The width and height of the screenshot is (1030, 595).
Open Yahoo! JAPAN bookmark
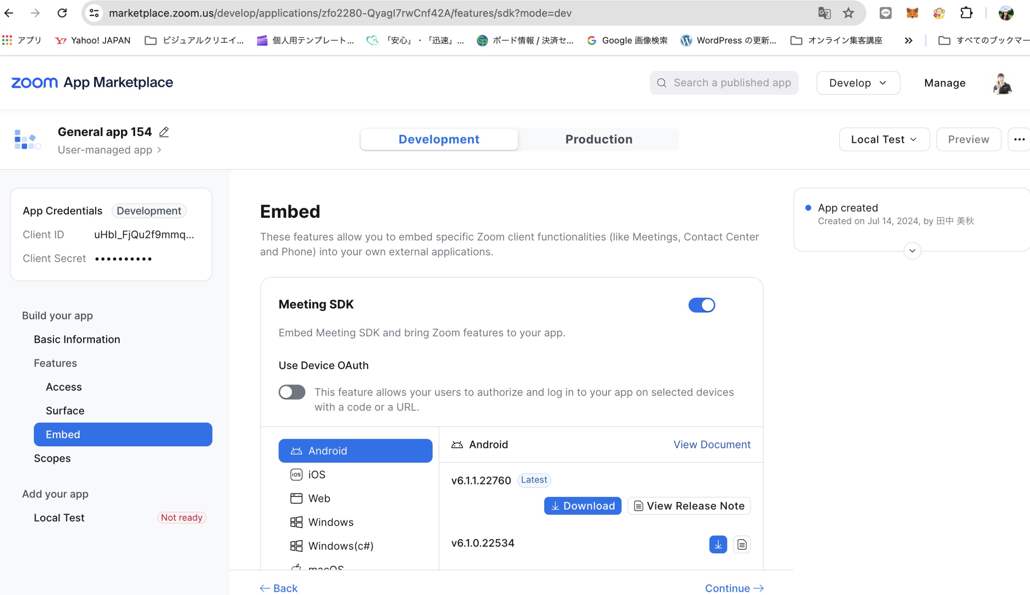[x=93, y=40]
